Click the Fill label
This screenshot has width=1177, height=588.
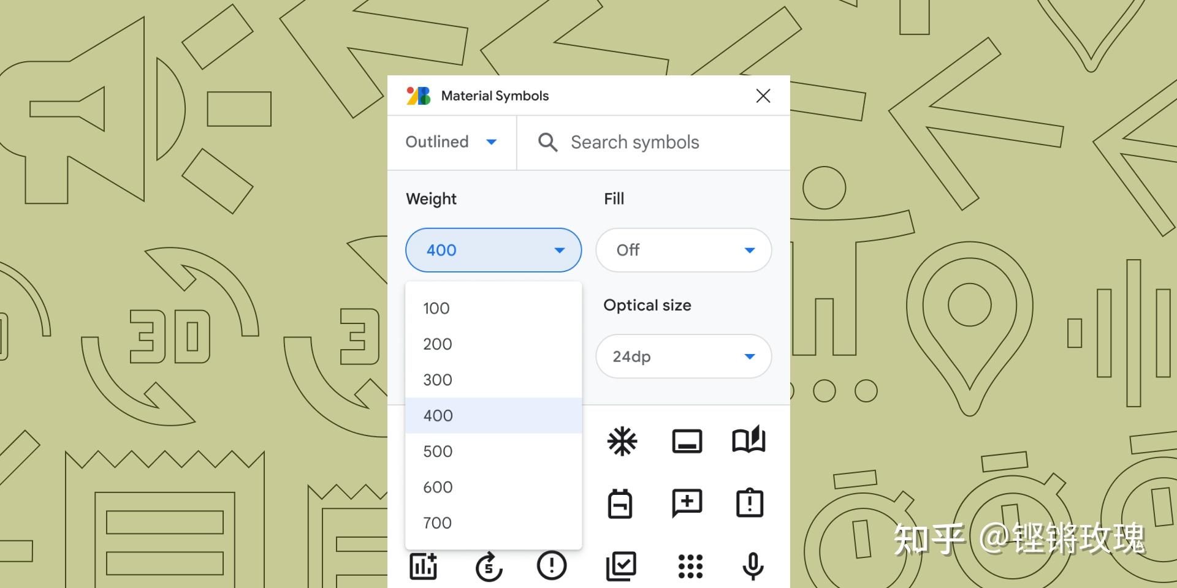pos(614,199)
